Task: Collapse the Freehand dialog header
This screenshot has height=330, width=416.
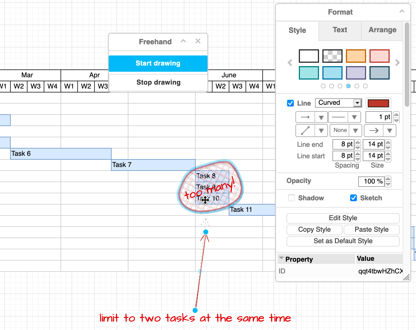Action: [184, 41]
